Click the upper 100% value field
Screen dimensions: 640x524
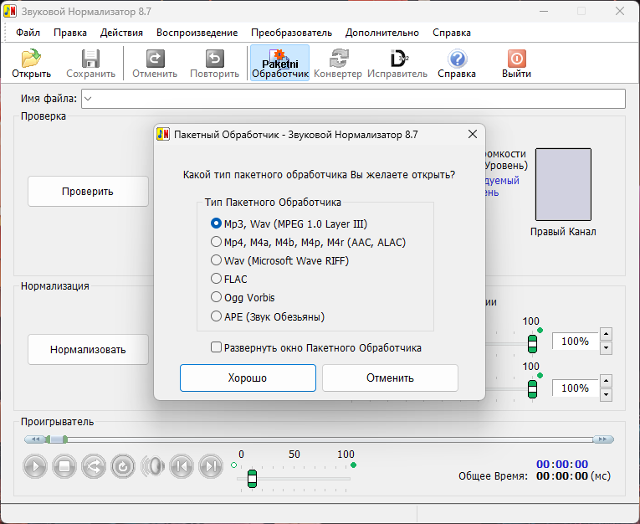(x=575, y=341)
